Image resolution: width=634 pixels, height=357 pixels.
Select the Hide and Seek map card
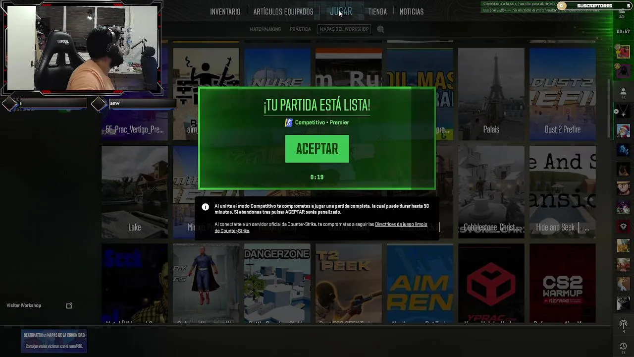click(x=563, y=192)
